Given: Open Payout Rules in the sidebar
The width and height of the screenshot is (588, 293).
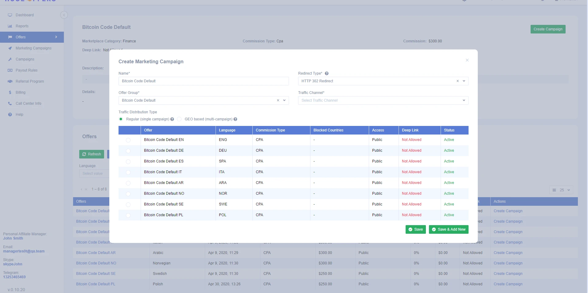Looking at the screenshot, I should point(26,70).
